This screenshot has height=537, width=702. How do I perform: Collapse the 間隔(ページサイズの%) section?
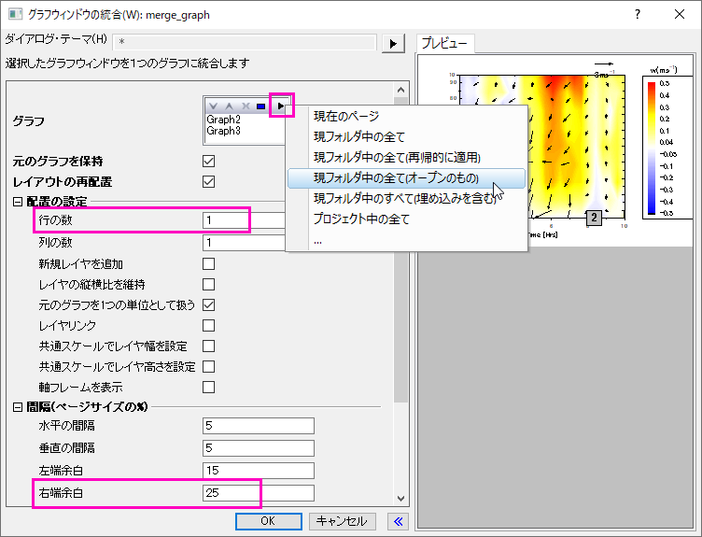(18, 407)
